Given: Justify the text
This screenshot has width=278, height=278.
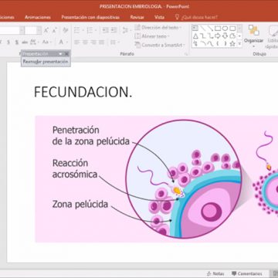Looking at the screenshot, I should click(102, 42).
